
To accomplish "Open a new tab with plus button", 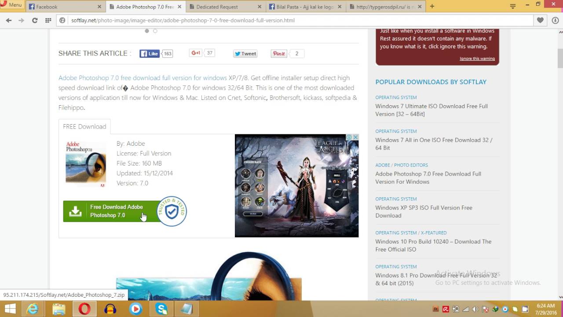I will tap(432, 6).
